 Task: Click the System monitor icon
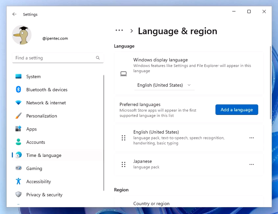tap(18, 76)
